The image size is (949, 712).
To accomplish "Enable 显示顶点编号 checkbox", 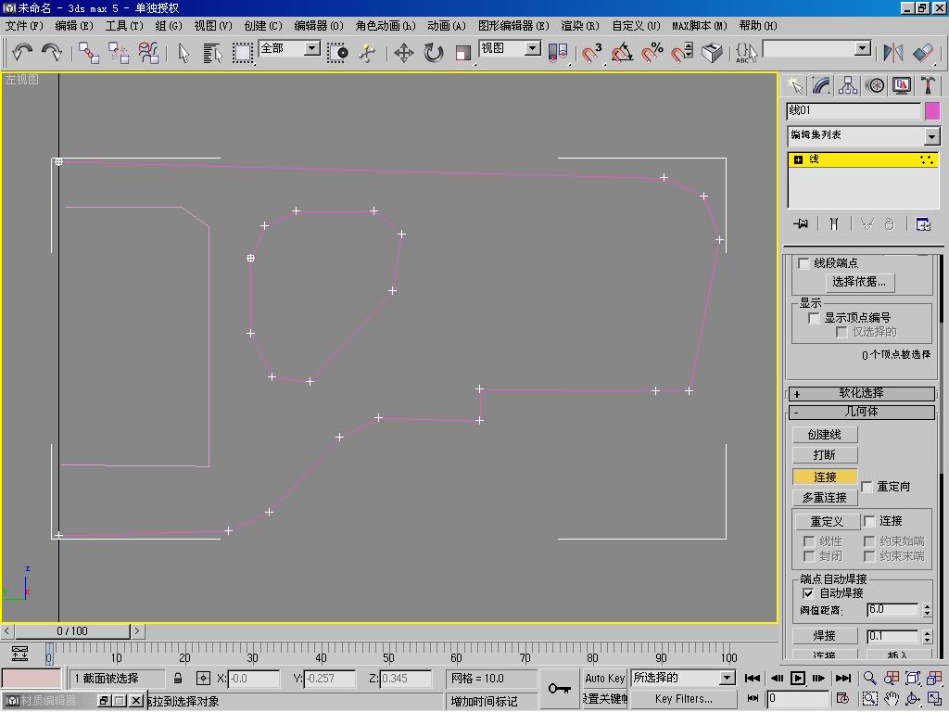I will (814, 318).
